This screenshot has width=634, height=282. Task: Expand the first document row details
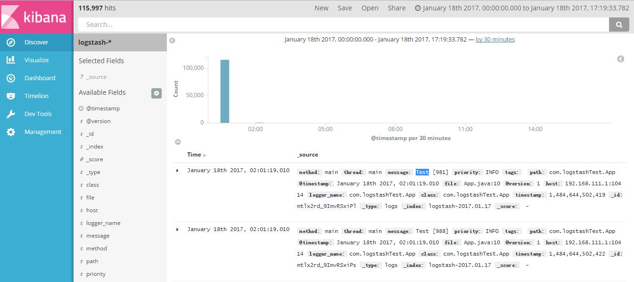(177, 170)
